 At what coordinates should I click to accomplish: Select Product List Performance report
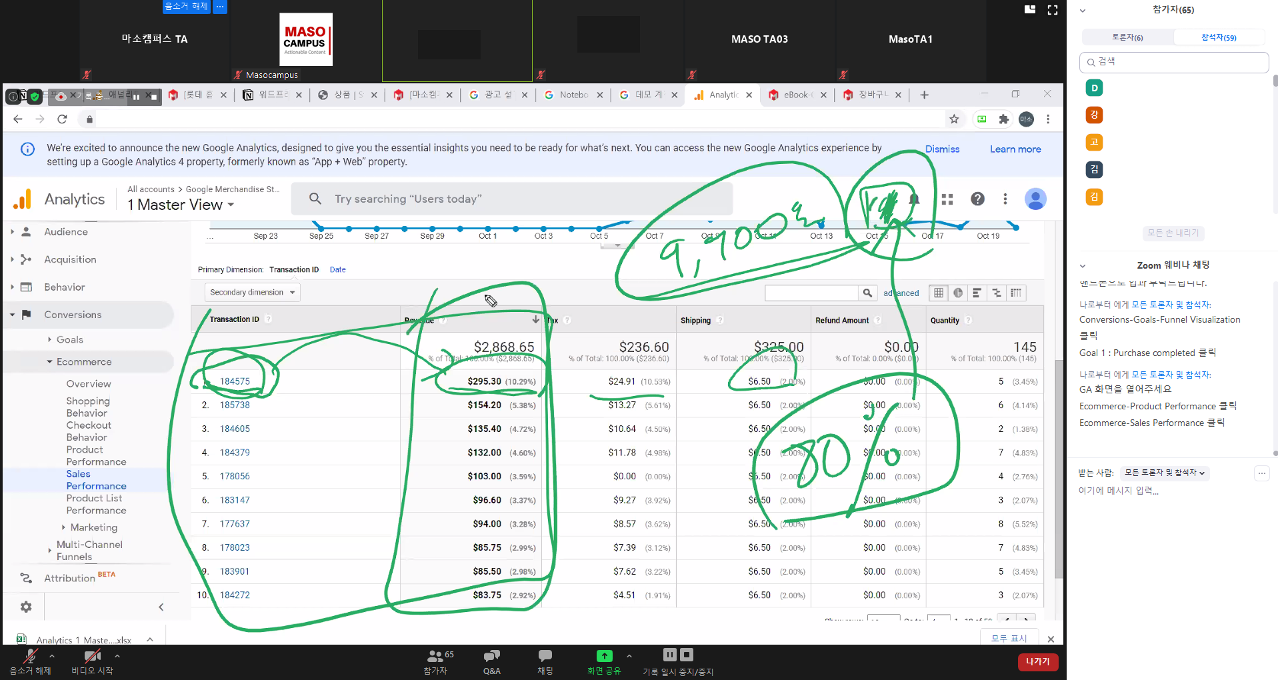tap(96, 505)
